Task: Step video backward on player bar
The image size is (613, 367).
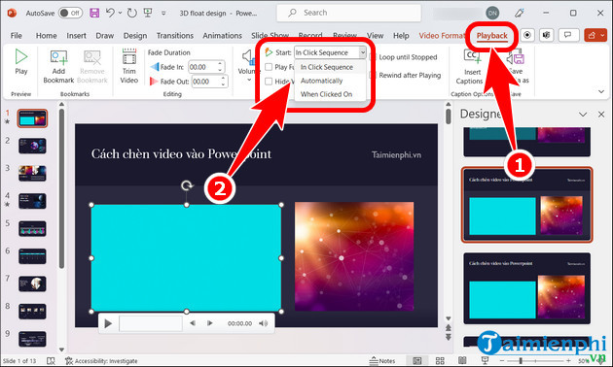Action: click(x=193, y=323)
